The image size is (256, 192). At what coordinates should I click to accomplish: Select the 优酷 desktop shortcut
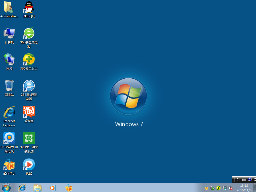pos(29,167)
